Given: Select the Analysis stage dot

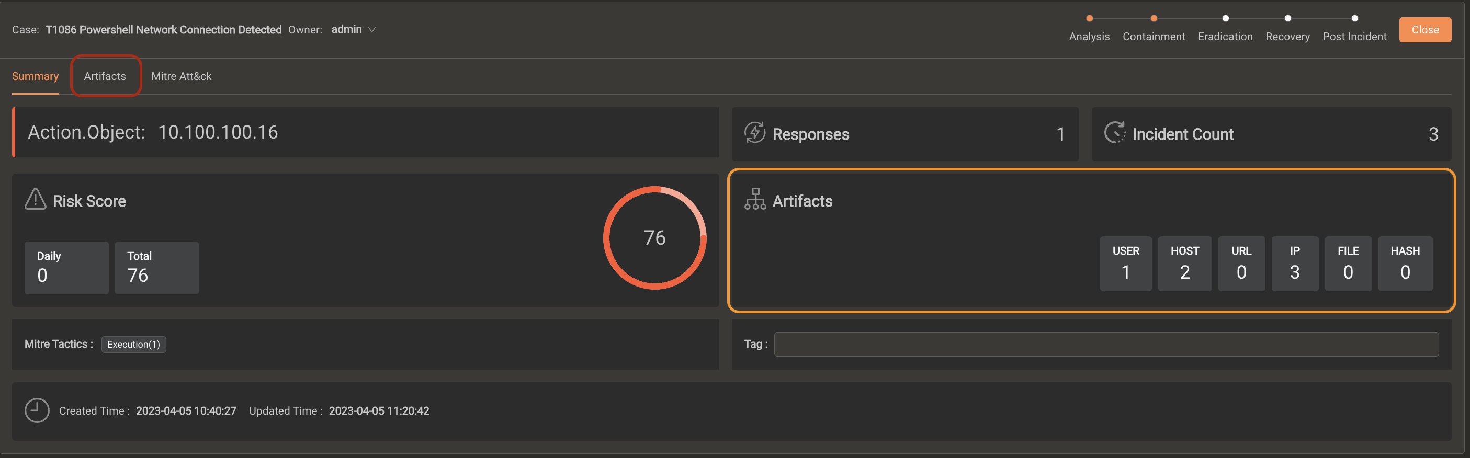Looking at the screenshot, I should tap(1089, 18).
